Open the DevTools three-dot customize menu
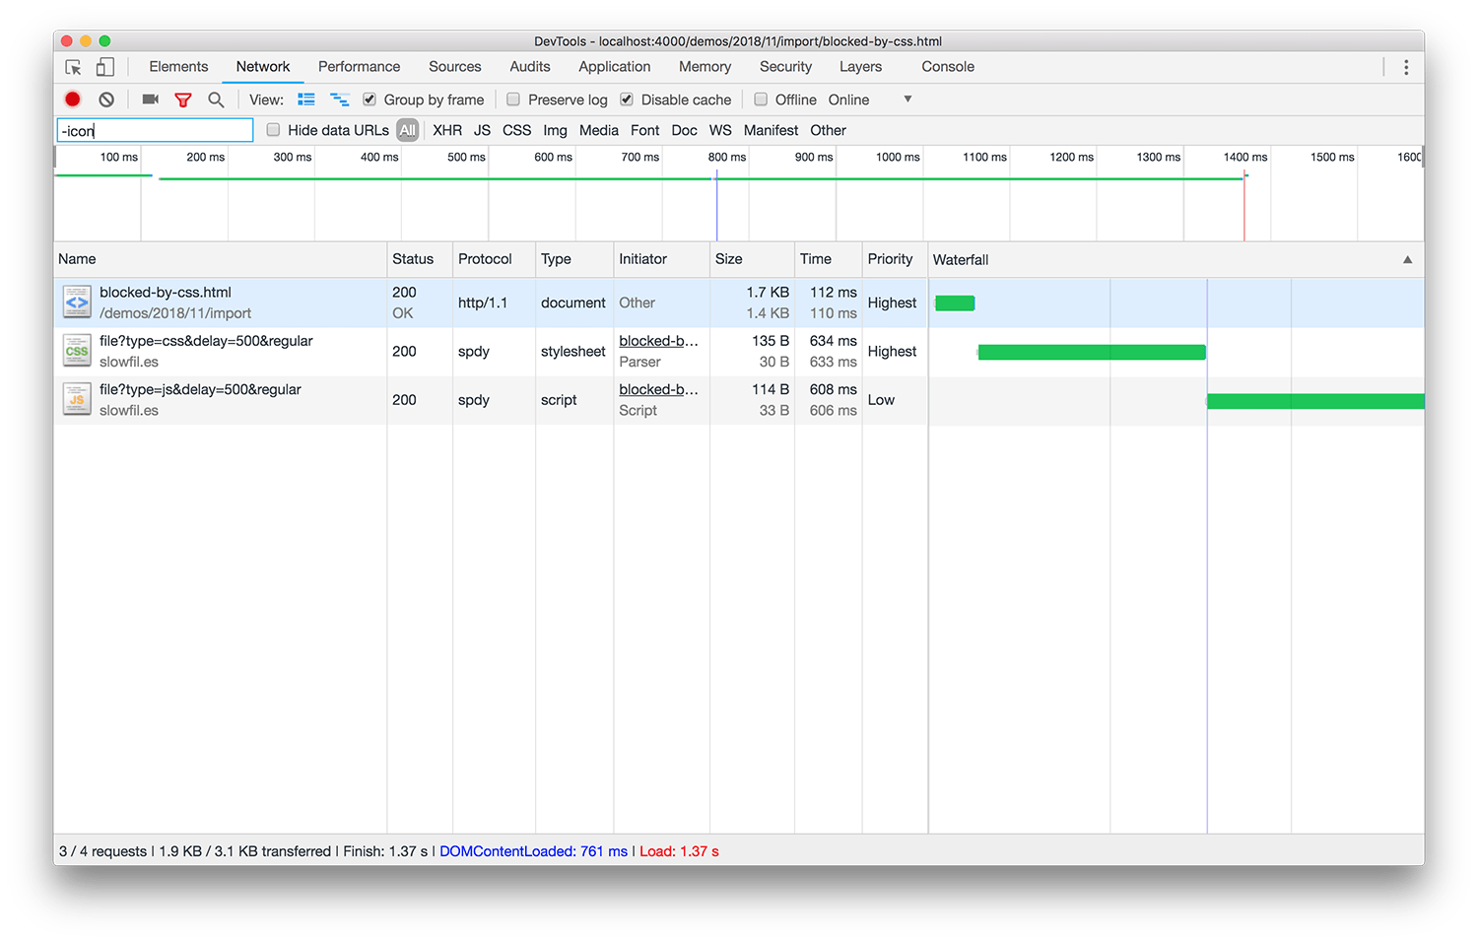Image resolution: width=1478 pixels, height=942 pixels. [1406, 67]
